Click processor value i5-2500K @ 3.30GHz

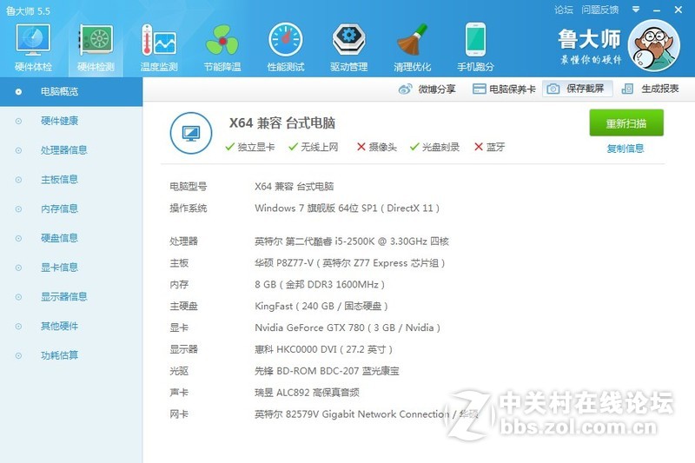point(352,241)
